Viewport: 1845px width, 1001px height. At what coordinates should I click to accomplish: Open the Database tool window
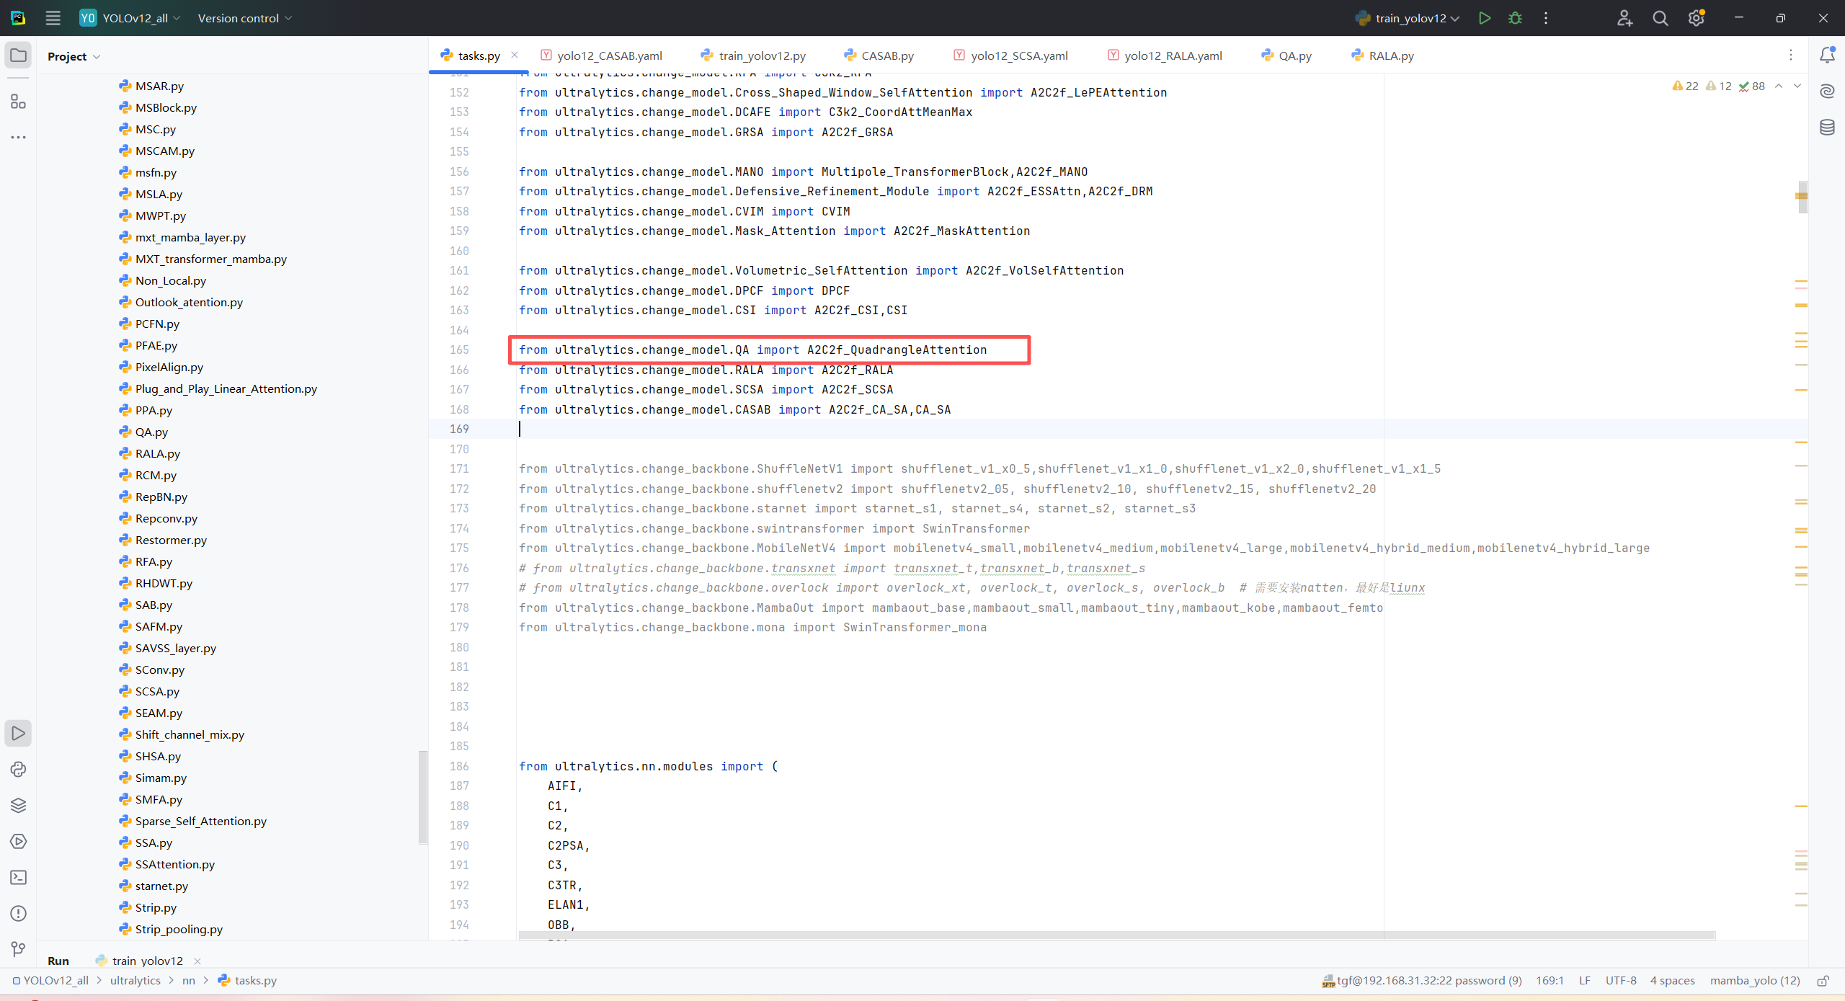tap(1827, 128)
